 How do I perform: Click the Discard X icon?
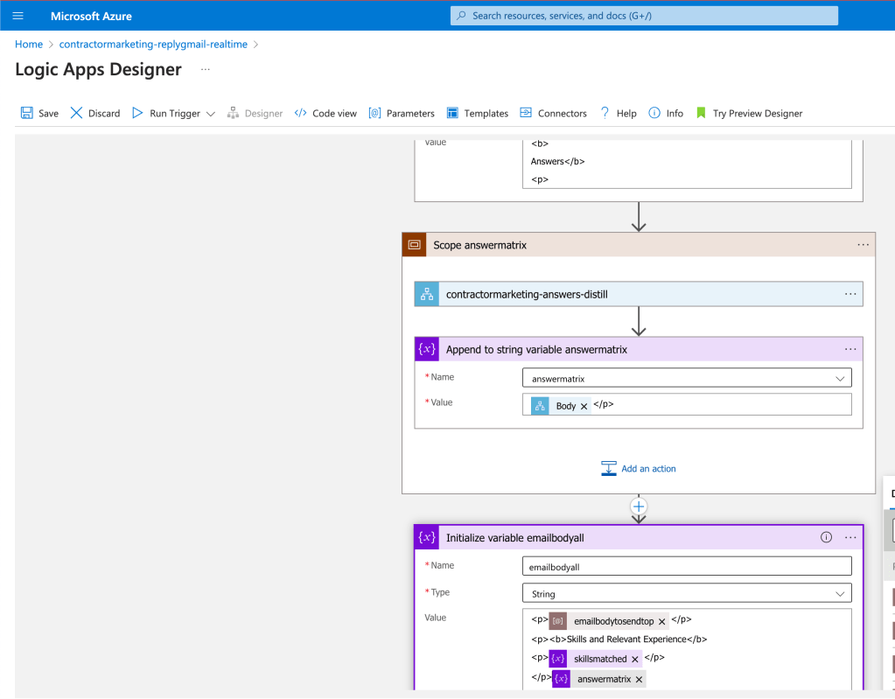click(x=76, y=113)
